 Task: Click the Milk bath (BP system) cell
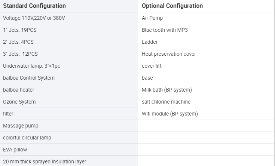coord(206,90)
